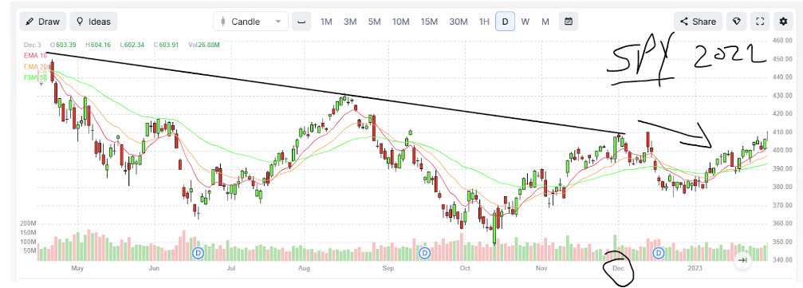The image size is (803, 288).
Task: Open the calendar date range icon
Action: [569, 22]
